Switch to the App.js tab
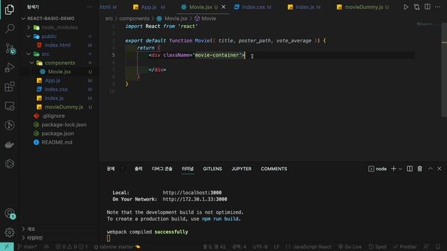 point(149,7)
